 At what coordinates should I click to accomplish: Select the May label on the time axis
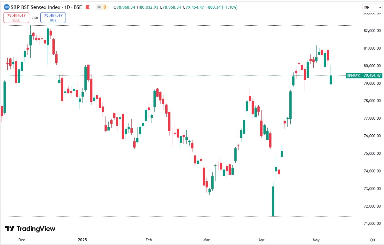tap(316, 240)
